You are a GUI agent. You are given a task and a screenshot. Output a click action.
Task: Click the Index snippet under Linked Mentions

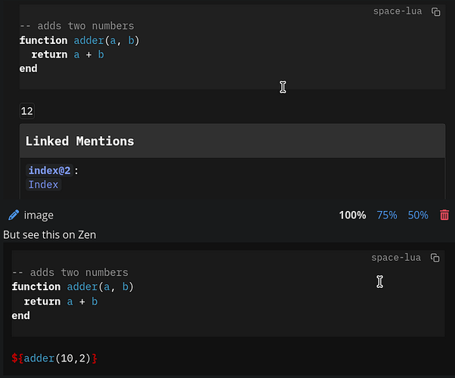[x=43, y=184]
